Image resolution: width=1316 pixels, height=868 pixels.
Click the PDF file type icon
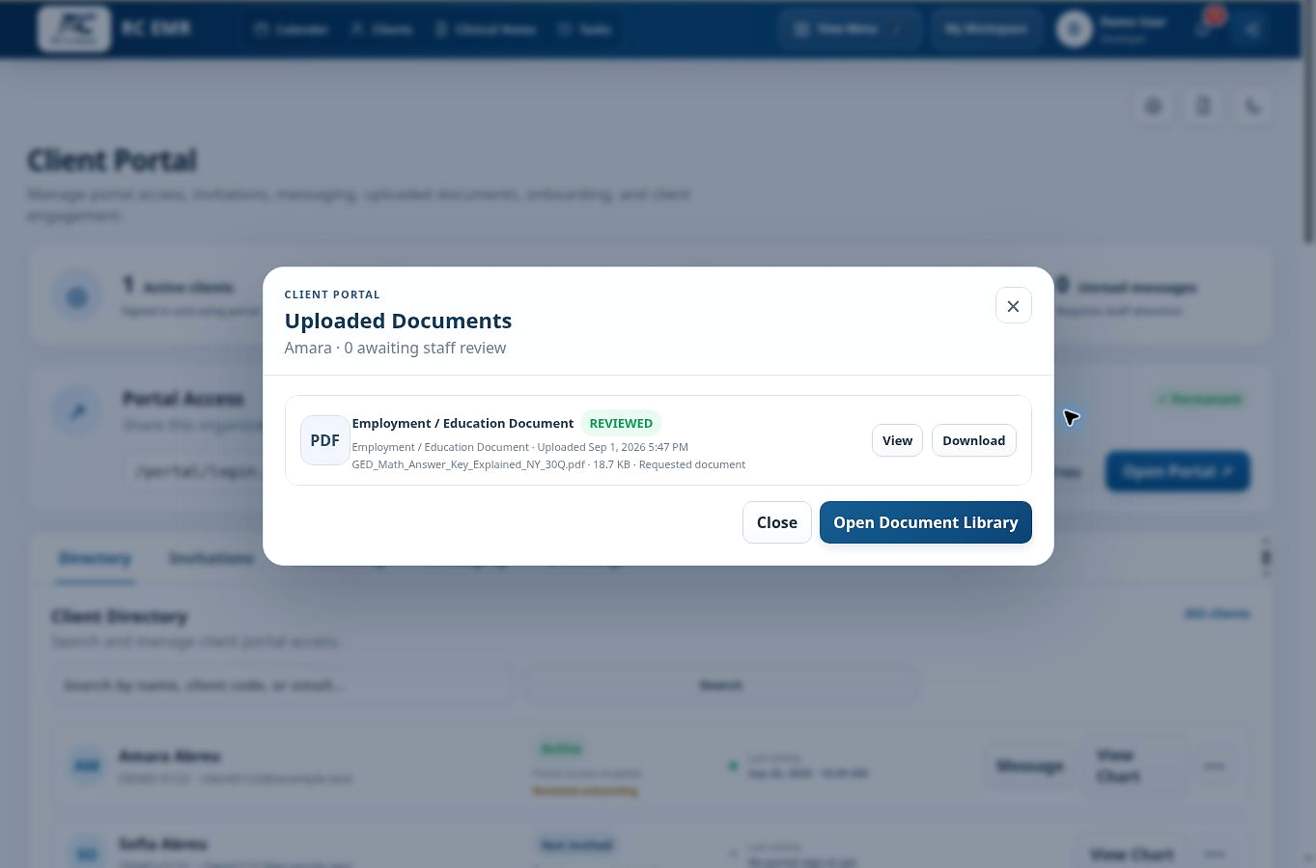coord(325,440)
